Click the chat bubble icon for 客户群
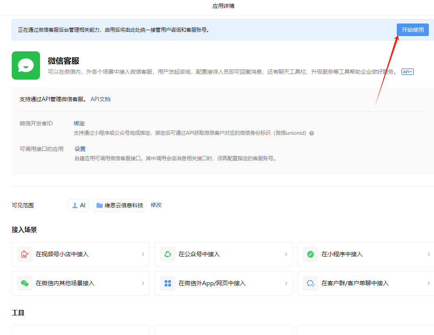The width and height of the screenshot is (434, 335). [x=311, y=283]
